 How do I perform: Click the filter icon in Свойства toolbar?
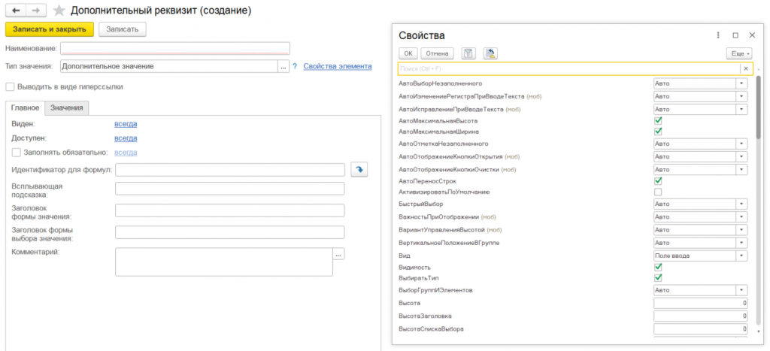click(x=468, y=53)
